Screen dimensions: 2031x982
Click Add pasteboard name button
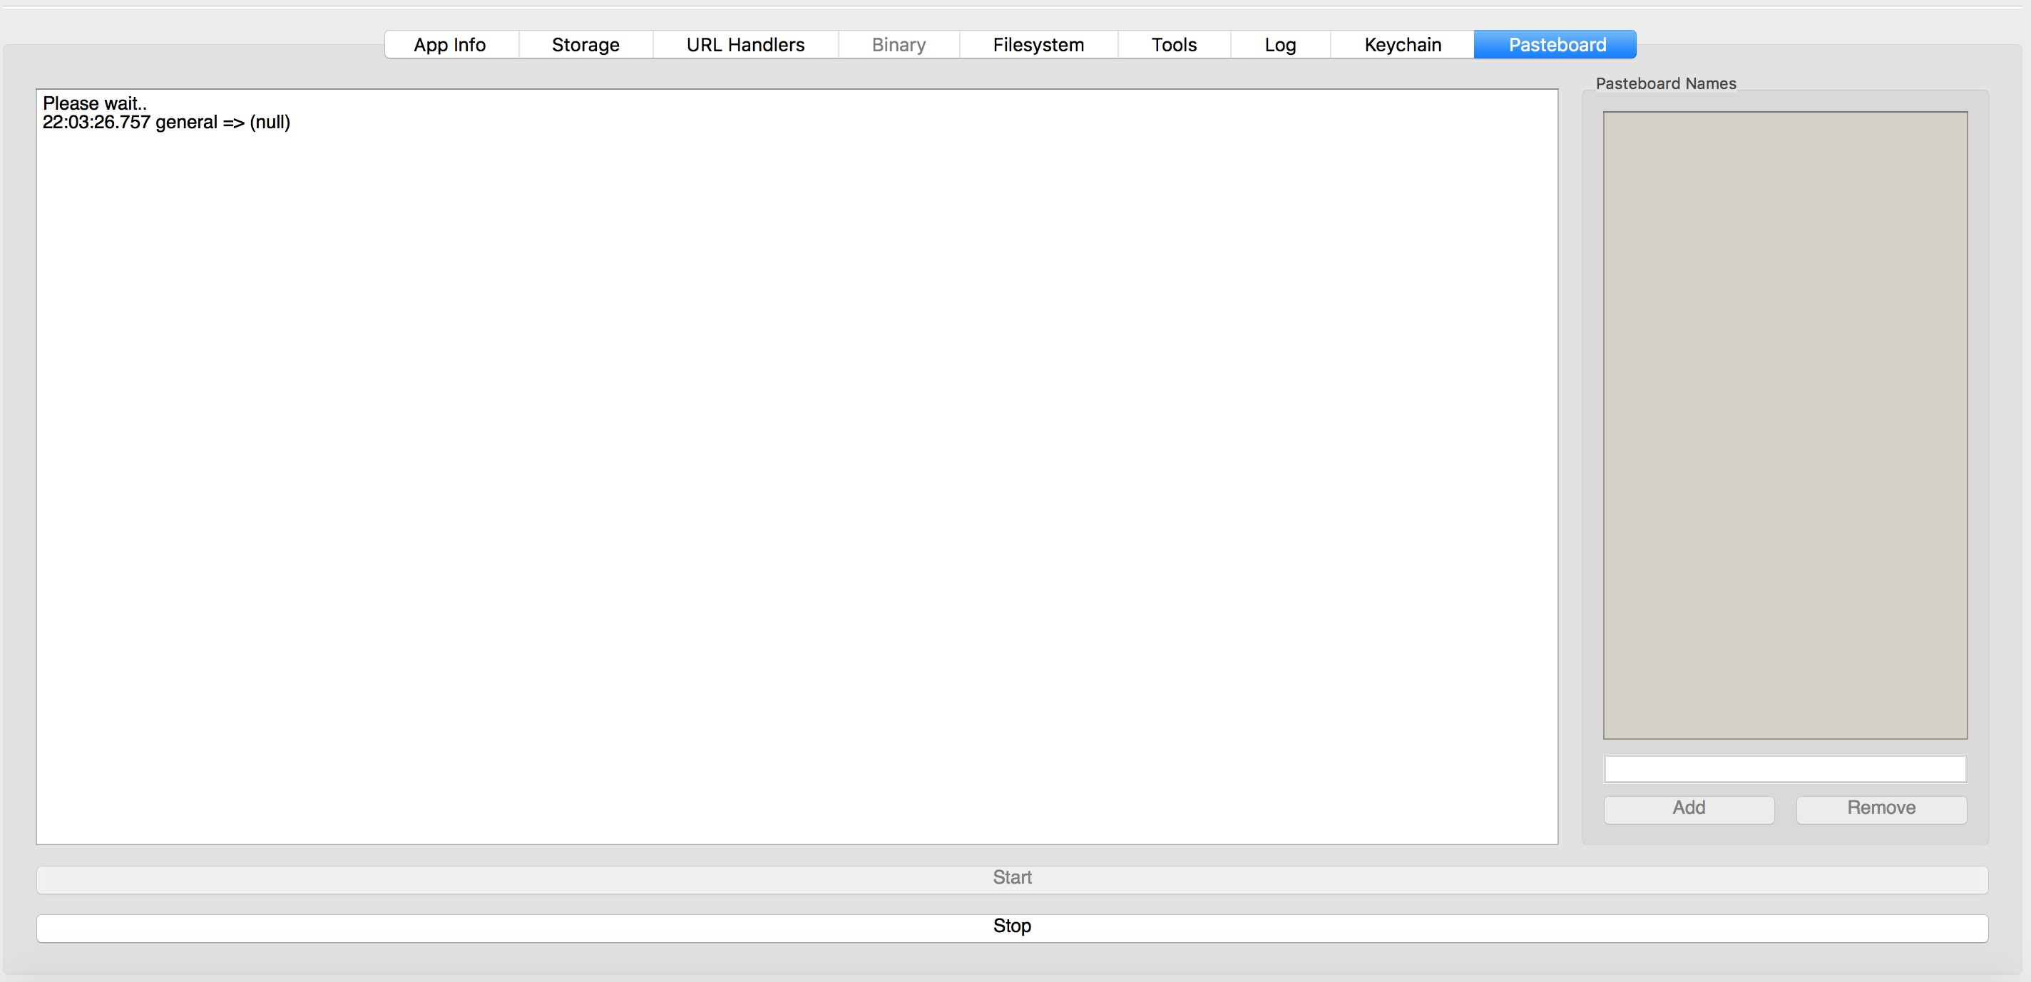[1689, 809]
